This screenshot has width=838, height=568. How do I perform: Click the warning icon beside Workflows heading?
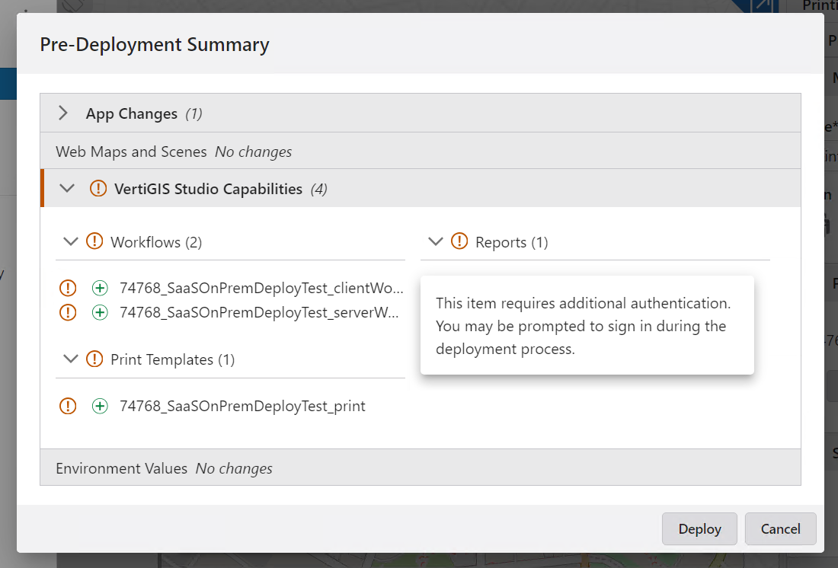[x=94, y=241]
